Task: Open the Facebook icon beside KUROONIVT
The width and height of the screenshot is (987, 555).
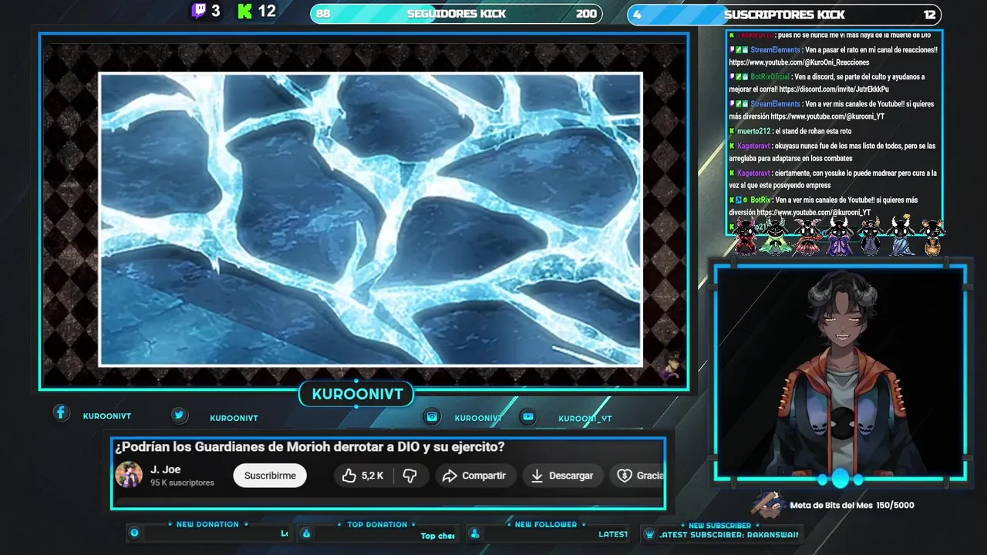Action: (x=61, y=412)
